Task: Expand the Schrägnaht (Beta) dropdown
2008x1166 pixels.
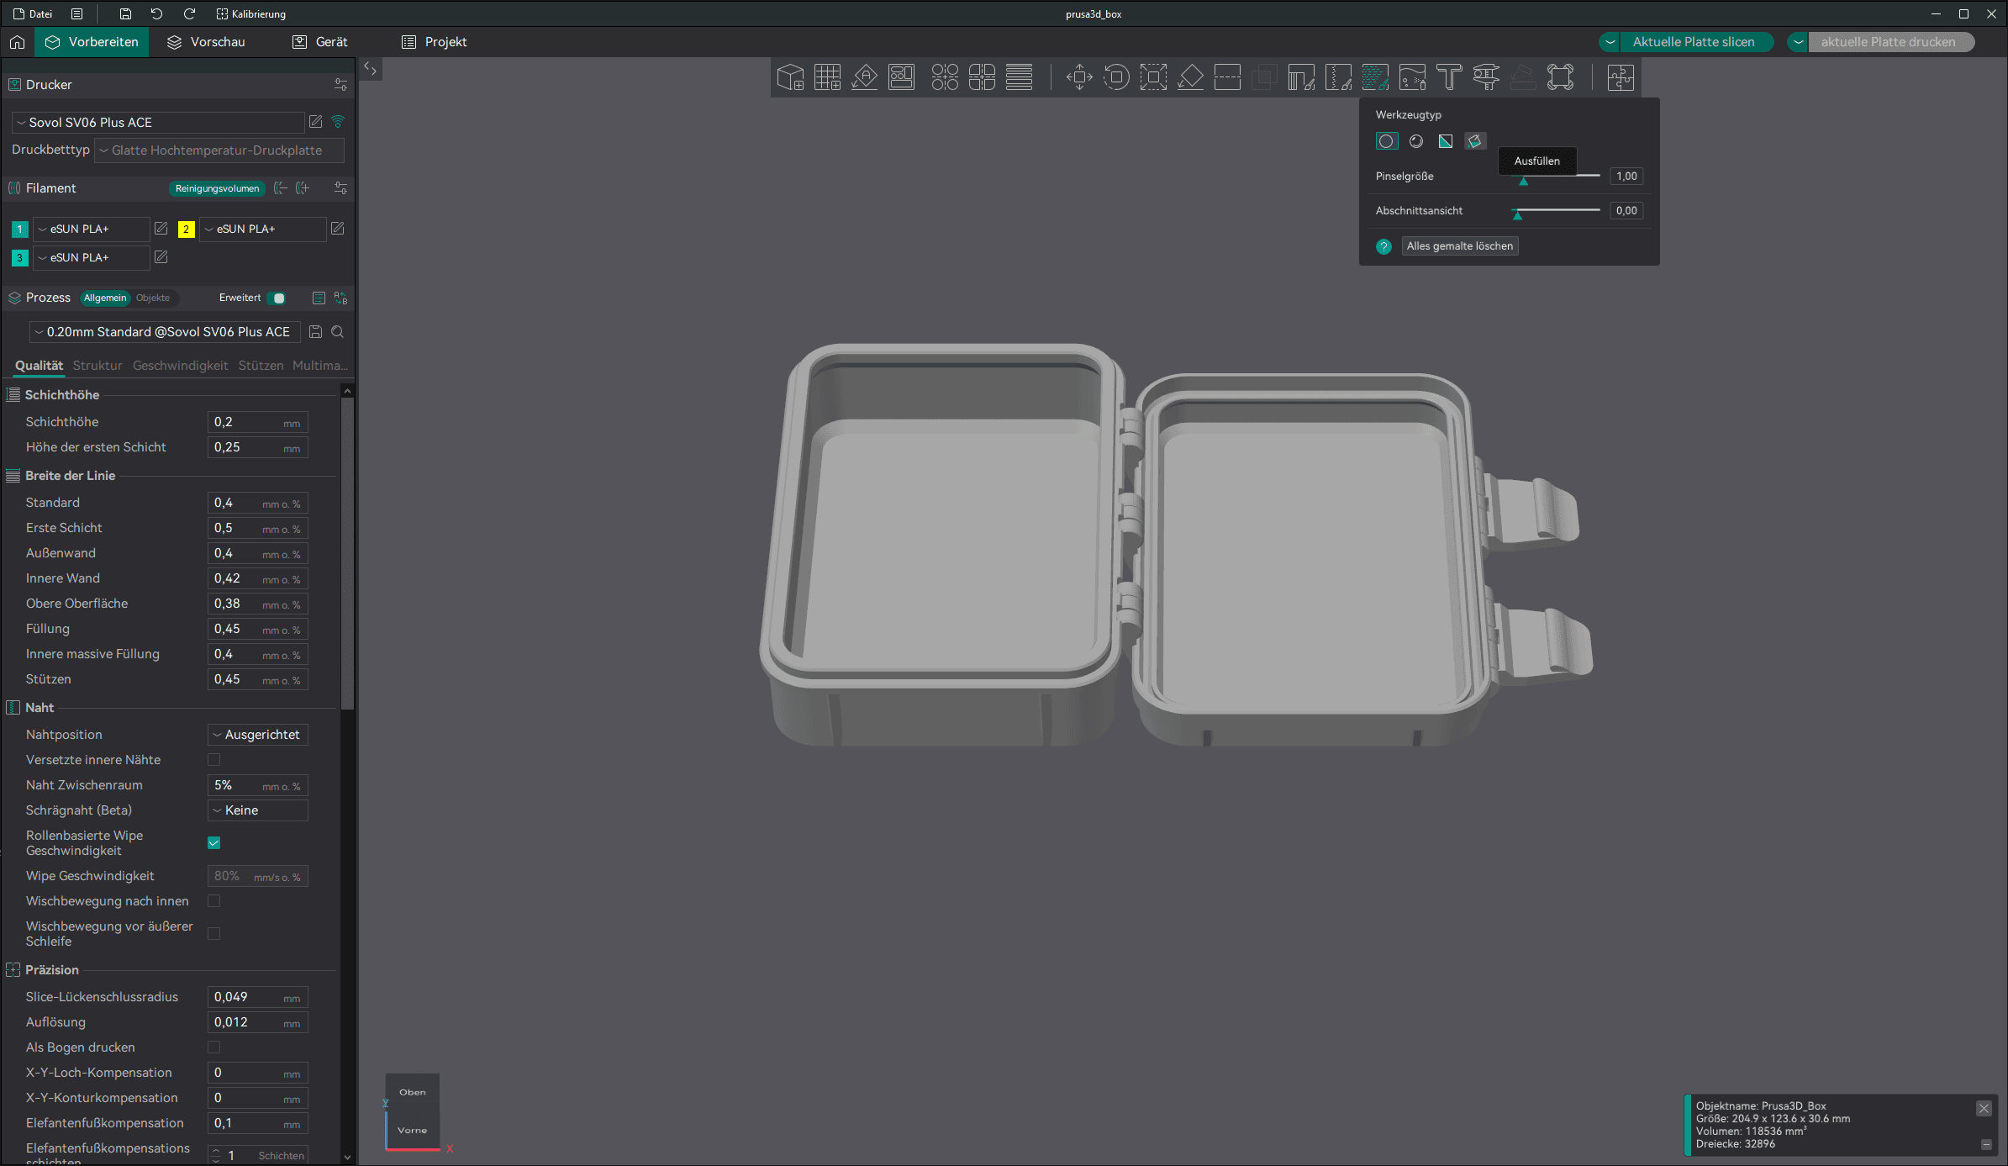Action: point(258,810)
